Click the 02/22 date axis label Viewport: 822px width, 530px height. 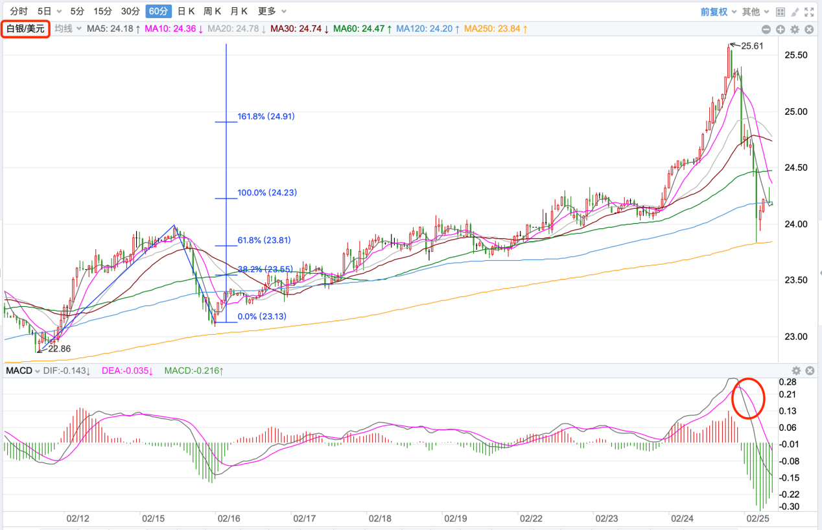(531, 519)
